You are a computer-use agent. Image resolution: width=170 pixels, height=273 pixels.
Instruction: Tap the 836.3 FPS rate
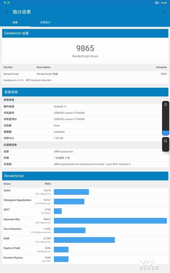point(46,261)
